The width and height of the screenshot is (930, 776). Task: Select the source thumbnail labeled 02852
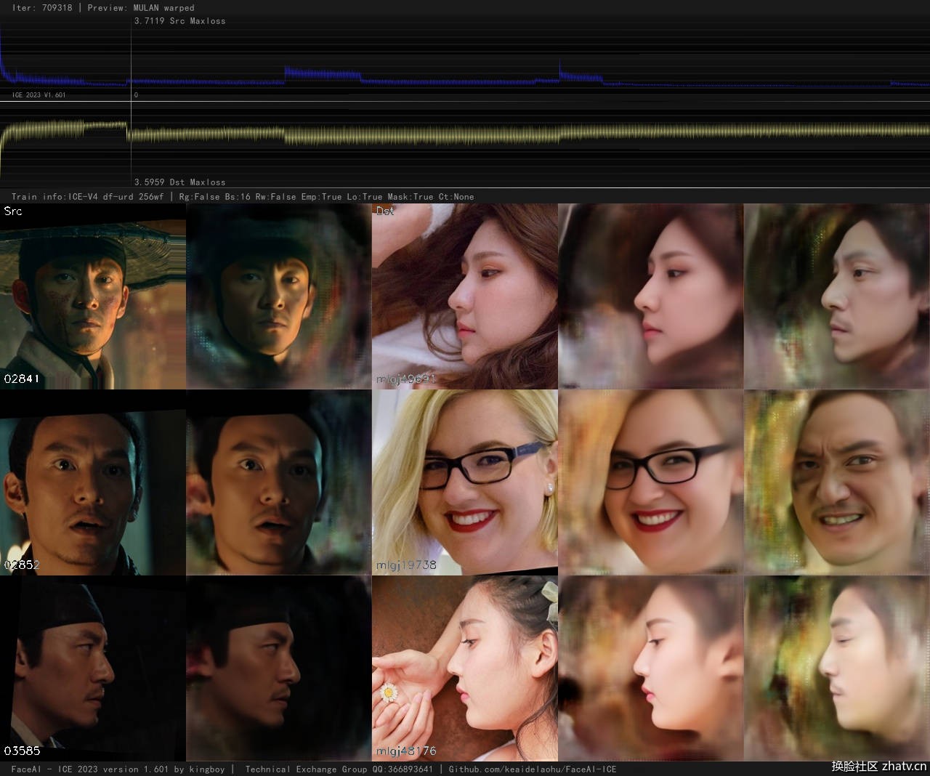pos(93,482)
